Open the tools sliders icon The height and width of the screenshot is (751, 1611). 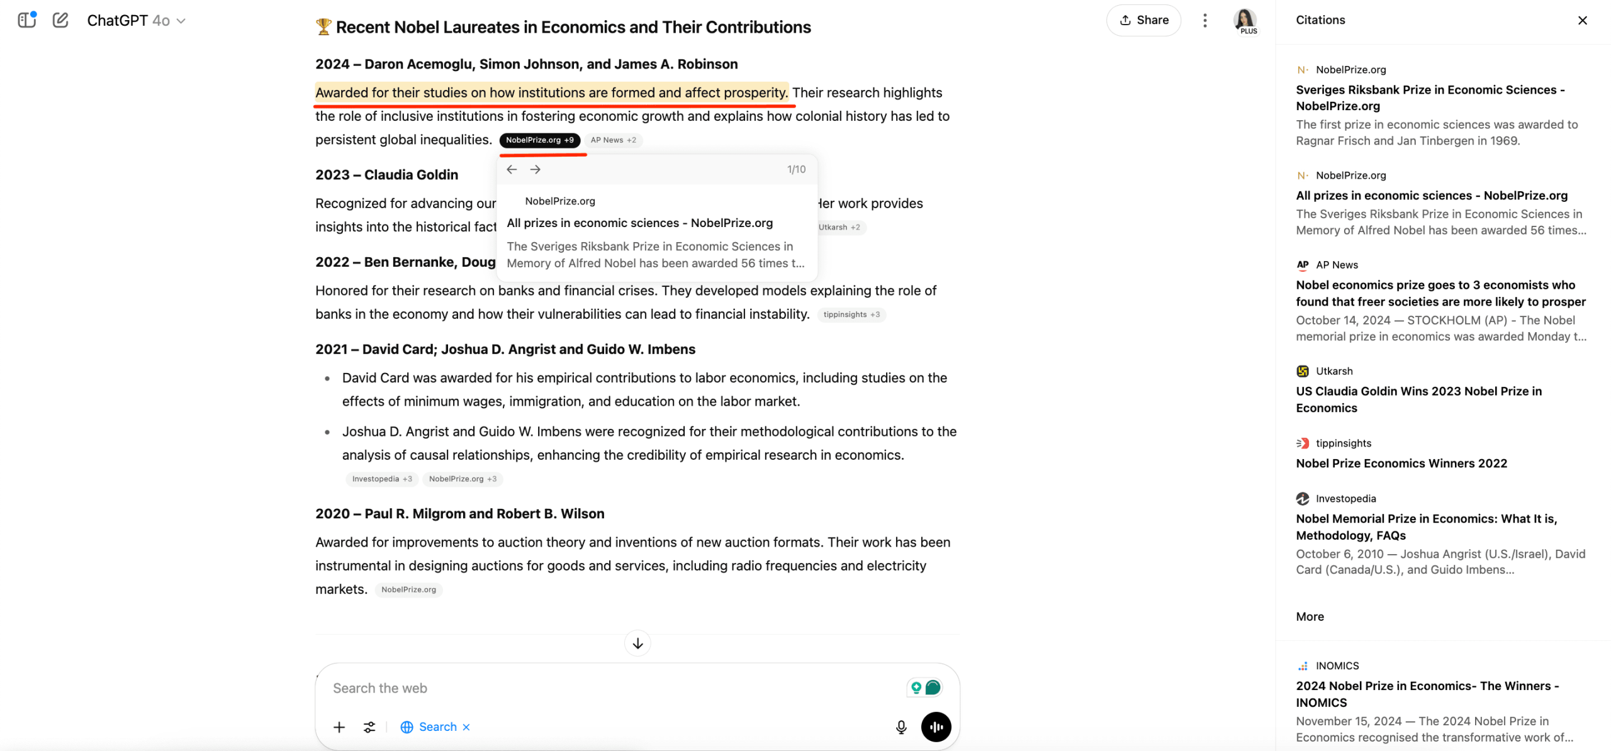[369, 727]
